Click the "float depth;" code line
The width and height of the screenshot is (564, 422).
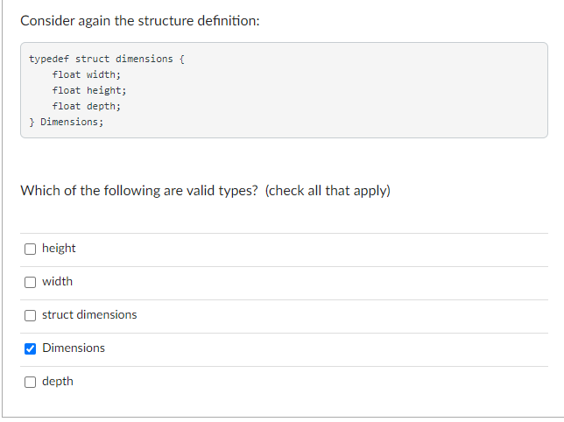tap(87, 106)
